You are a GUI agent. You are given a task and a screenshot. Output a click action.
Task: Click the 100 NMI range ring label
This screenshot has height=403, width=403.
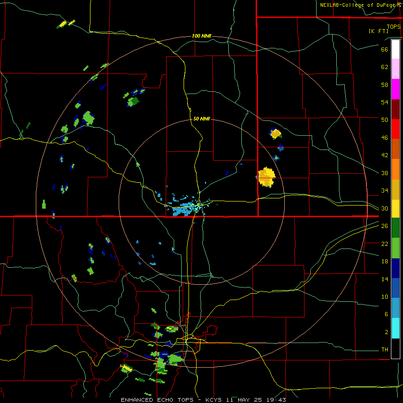point(201,36)
